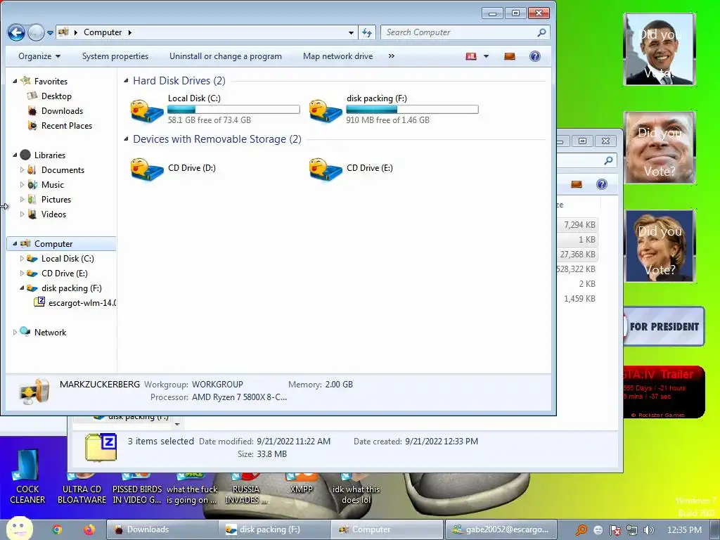720x540 pixels.
Task: Click the 27,368 KB size cell
Action: [577, 255]
